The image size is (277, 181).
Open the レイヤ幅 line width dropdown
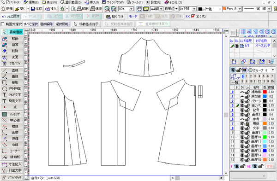coord(194,9)
